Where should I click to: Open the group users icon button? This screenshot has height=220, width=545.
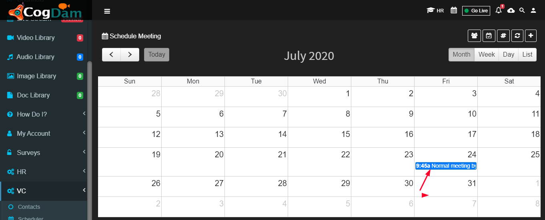tap(474, 36)
